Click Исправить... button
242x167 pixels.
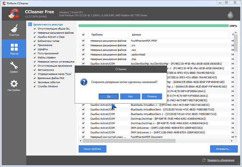click(224, 149)
